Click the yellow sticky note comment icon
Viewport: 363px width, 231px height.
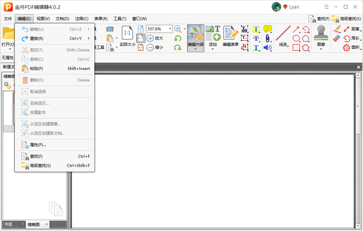268,29
